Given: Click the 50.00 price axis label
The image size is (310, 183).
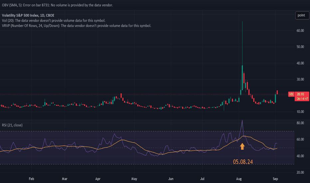Looking at the screenshot, I should point(300,47).
